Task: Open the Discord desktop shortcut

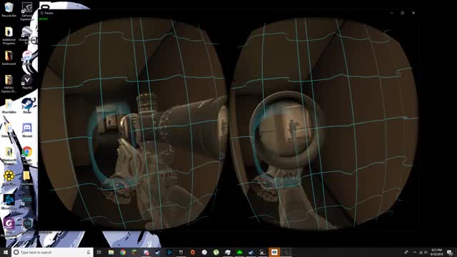Action: tap(27, 130)
